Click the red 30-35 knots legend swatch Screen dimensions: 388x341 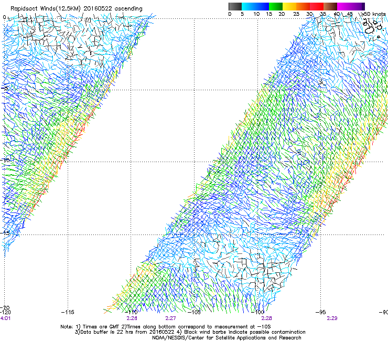(x=317, y=6)
